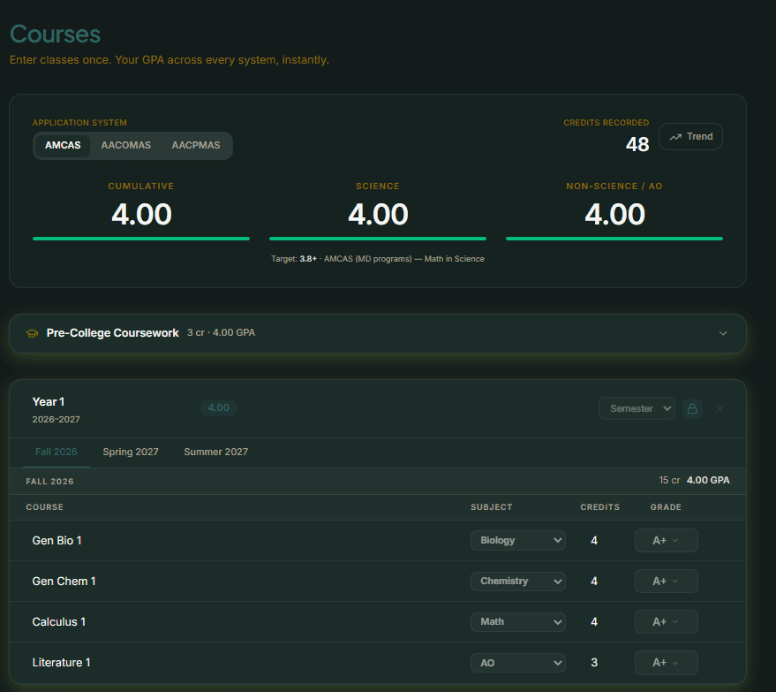Toggle the Year 1 lock icon
Image resolution: width=776 pixels, height=692 pixels.
click(692, 408)
